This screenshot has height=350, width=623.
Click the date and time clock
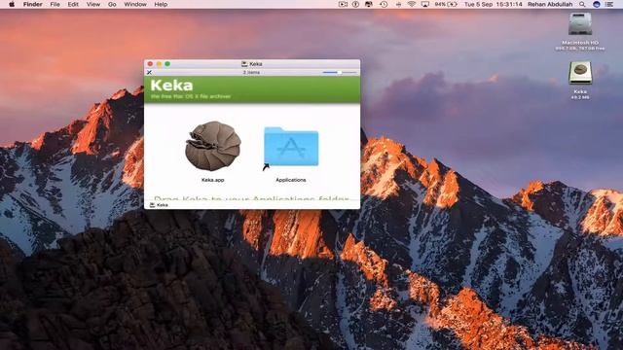pos(494,4)
